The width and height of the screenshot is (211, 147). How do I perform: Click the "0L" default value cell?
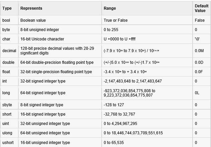(197, 93)
